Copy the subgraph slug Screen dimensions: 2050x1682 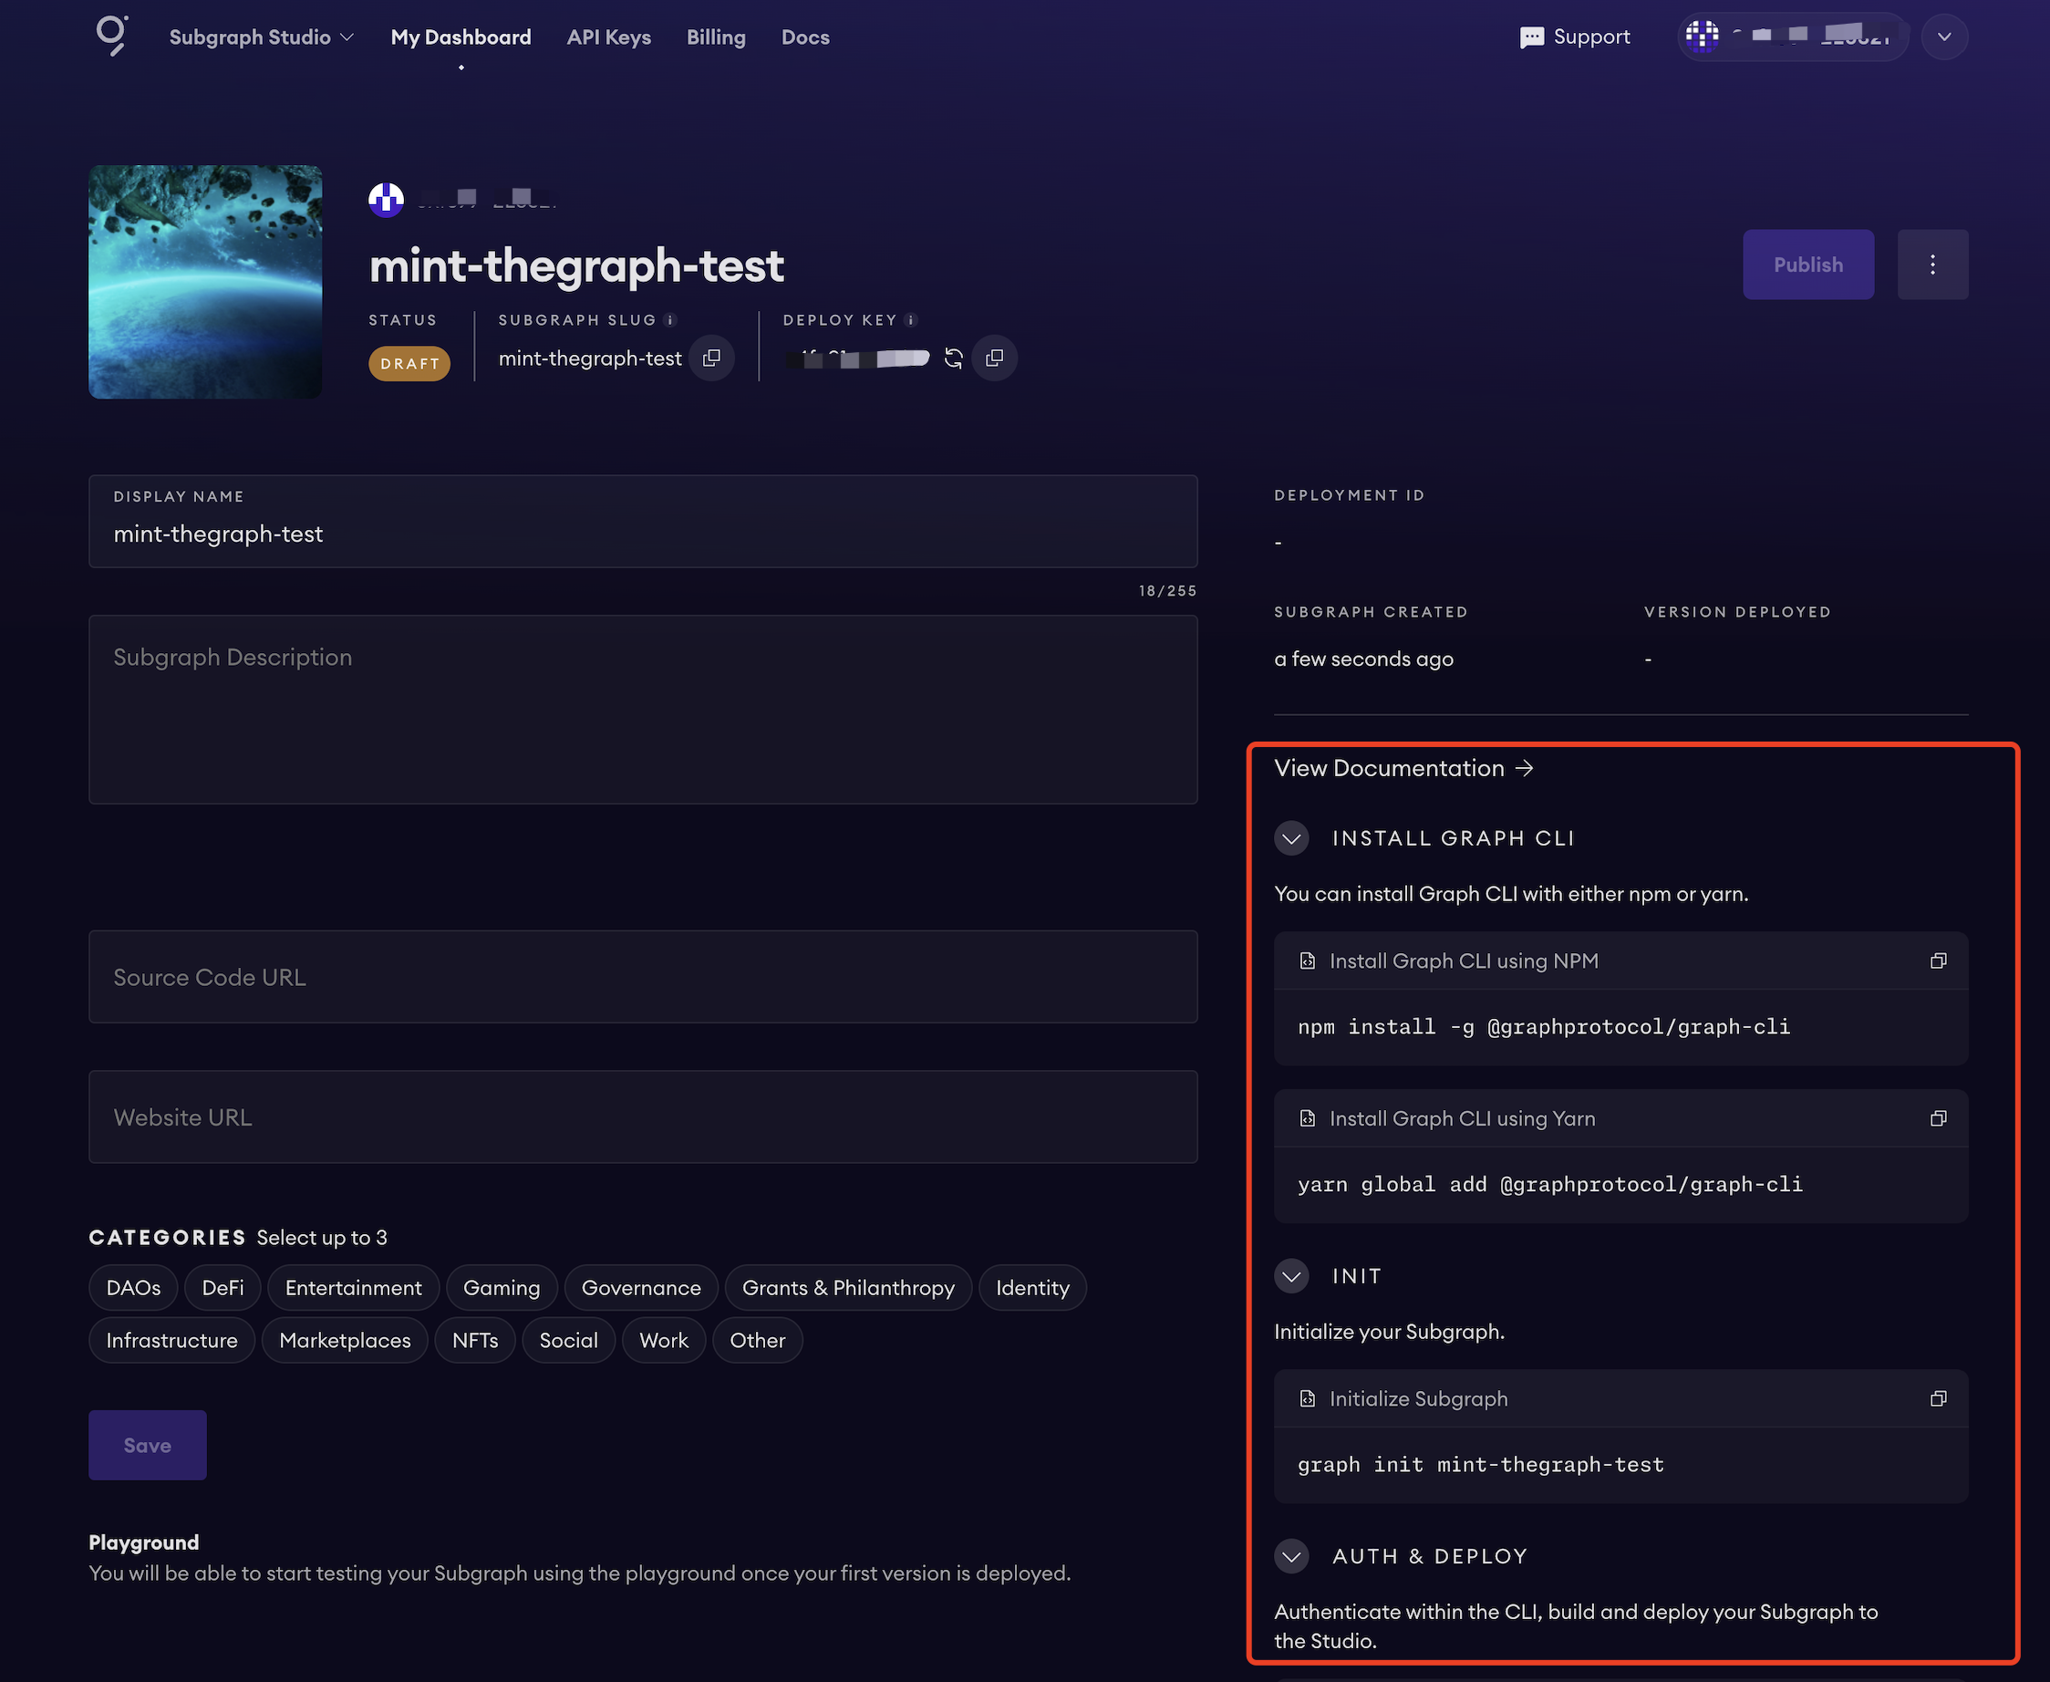pos(711,358)
